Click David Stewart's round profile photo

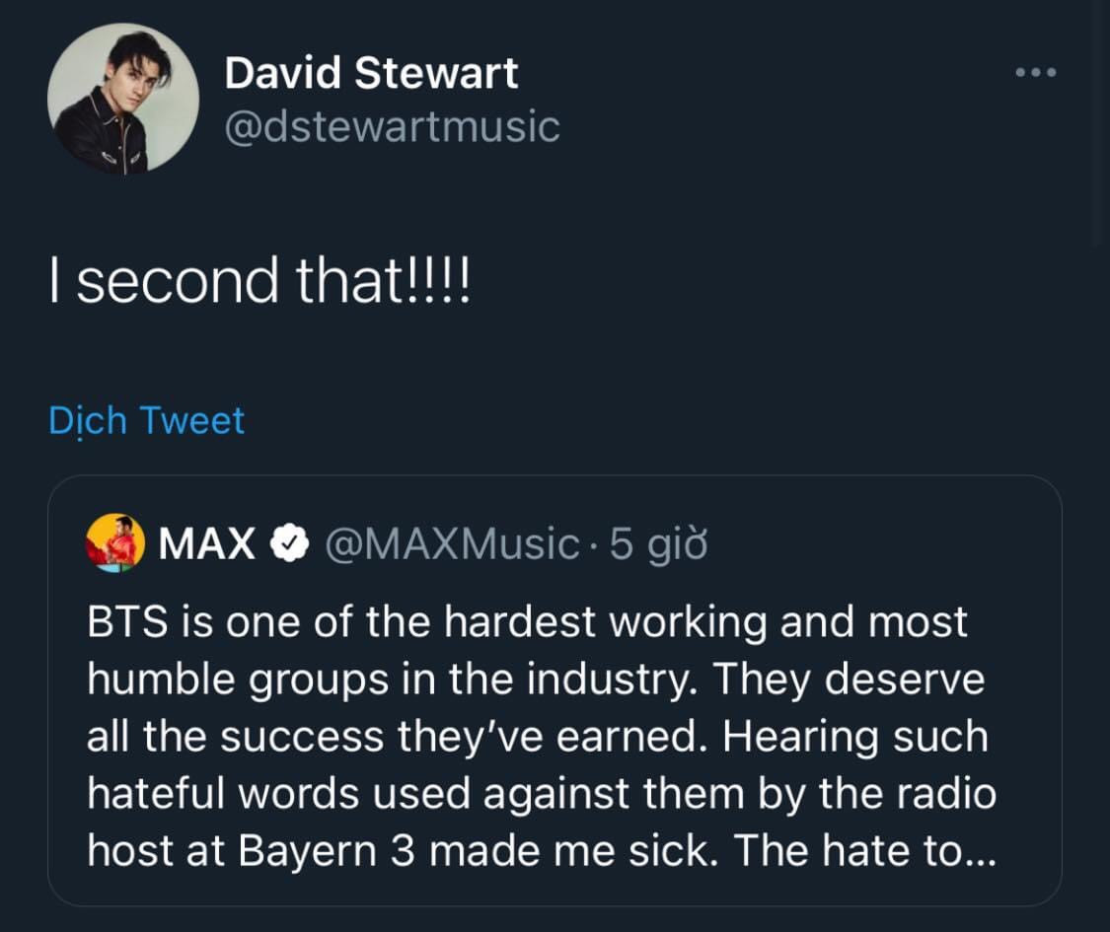click(123, 99)
